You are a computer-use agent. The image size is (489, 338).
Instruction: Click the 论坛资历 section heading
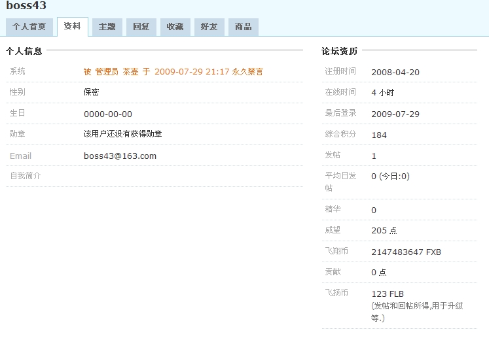coord(339,51)
